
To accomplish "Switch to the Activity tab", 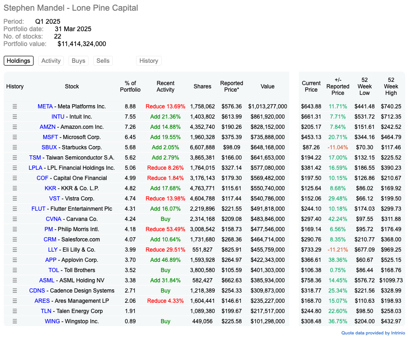I will (x=51, y=61).
